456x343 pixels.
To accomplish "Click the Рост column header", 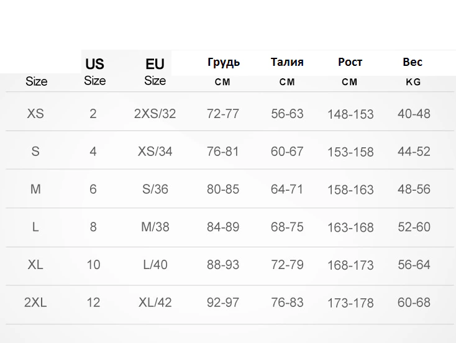I will pyautogui.click(x=350, y=71).
